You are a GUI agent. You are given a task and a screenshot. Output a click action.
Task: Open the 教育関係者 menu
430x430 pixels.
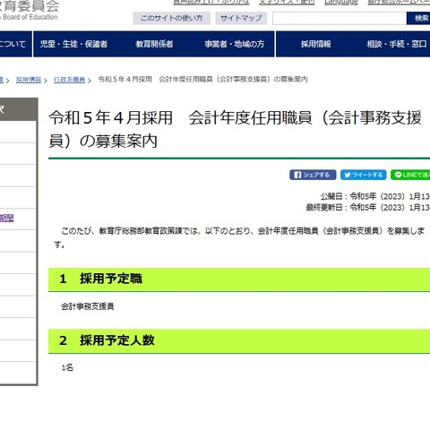(154, 44)
